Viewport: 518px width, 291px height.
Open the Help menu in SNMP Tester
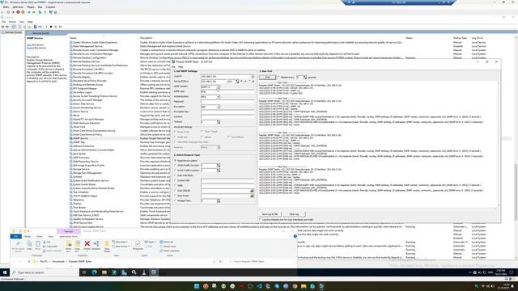(180, 66)
